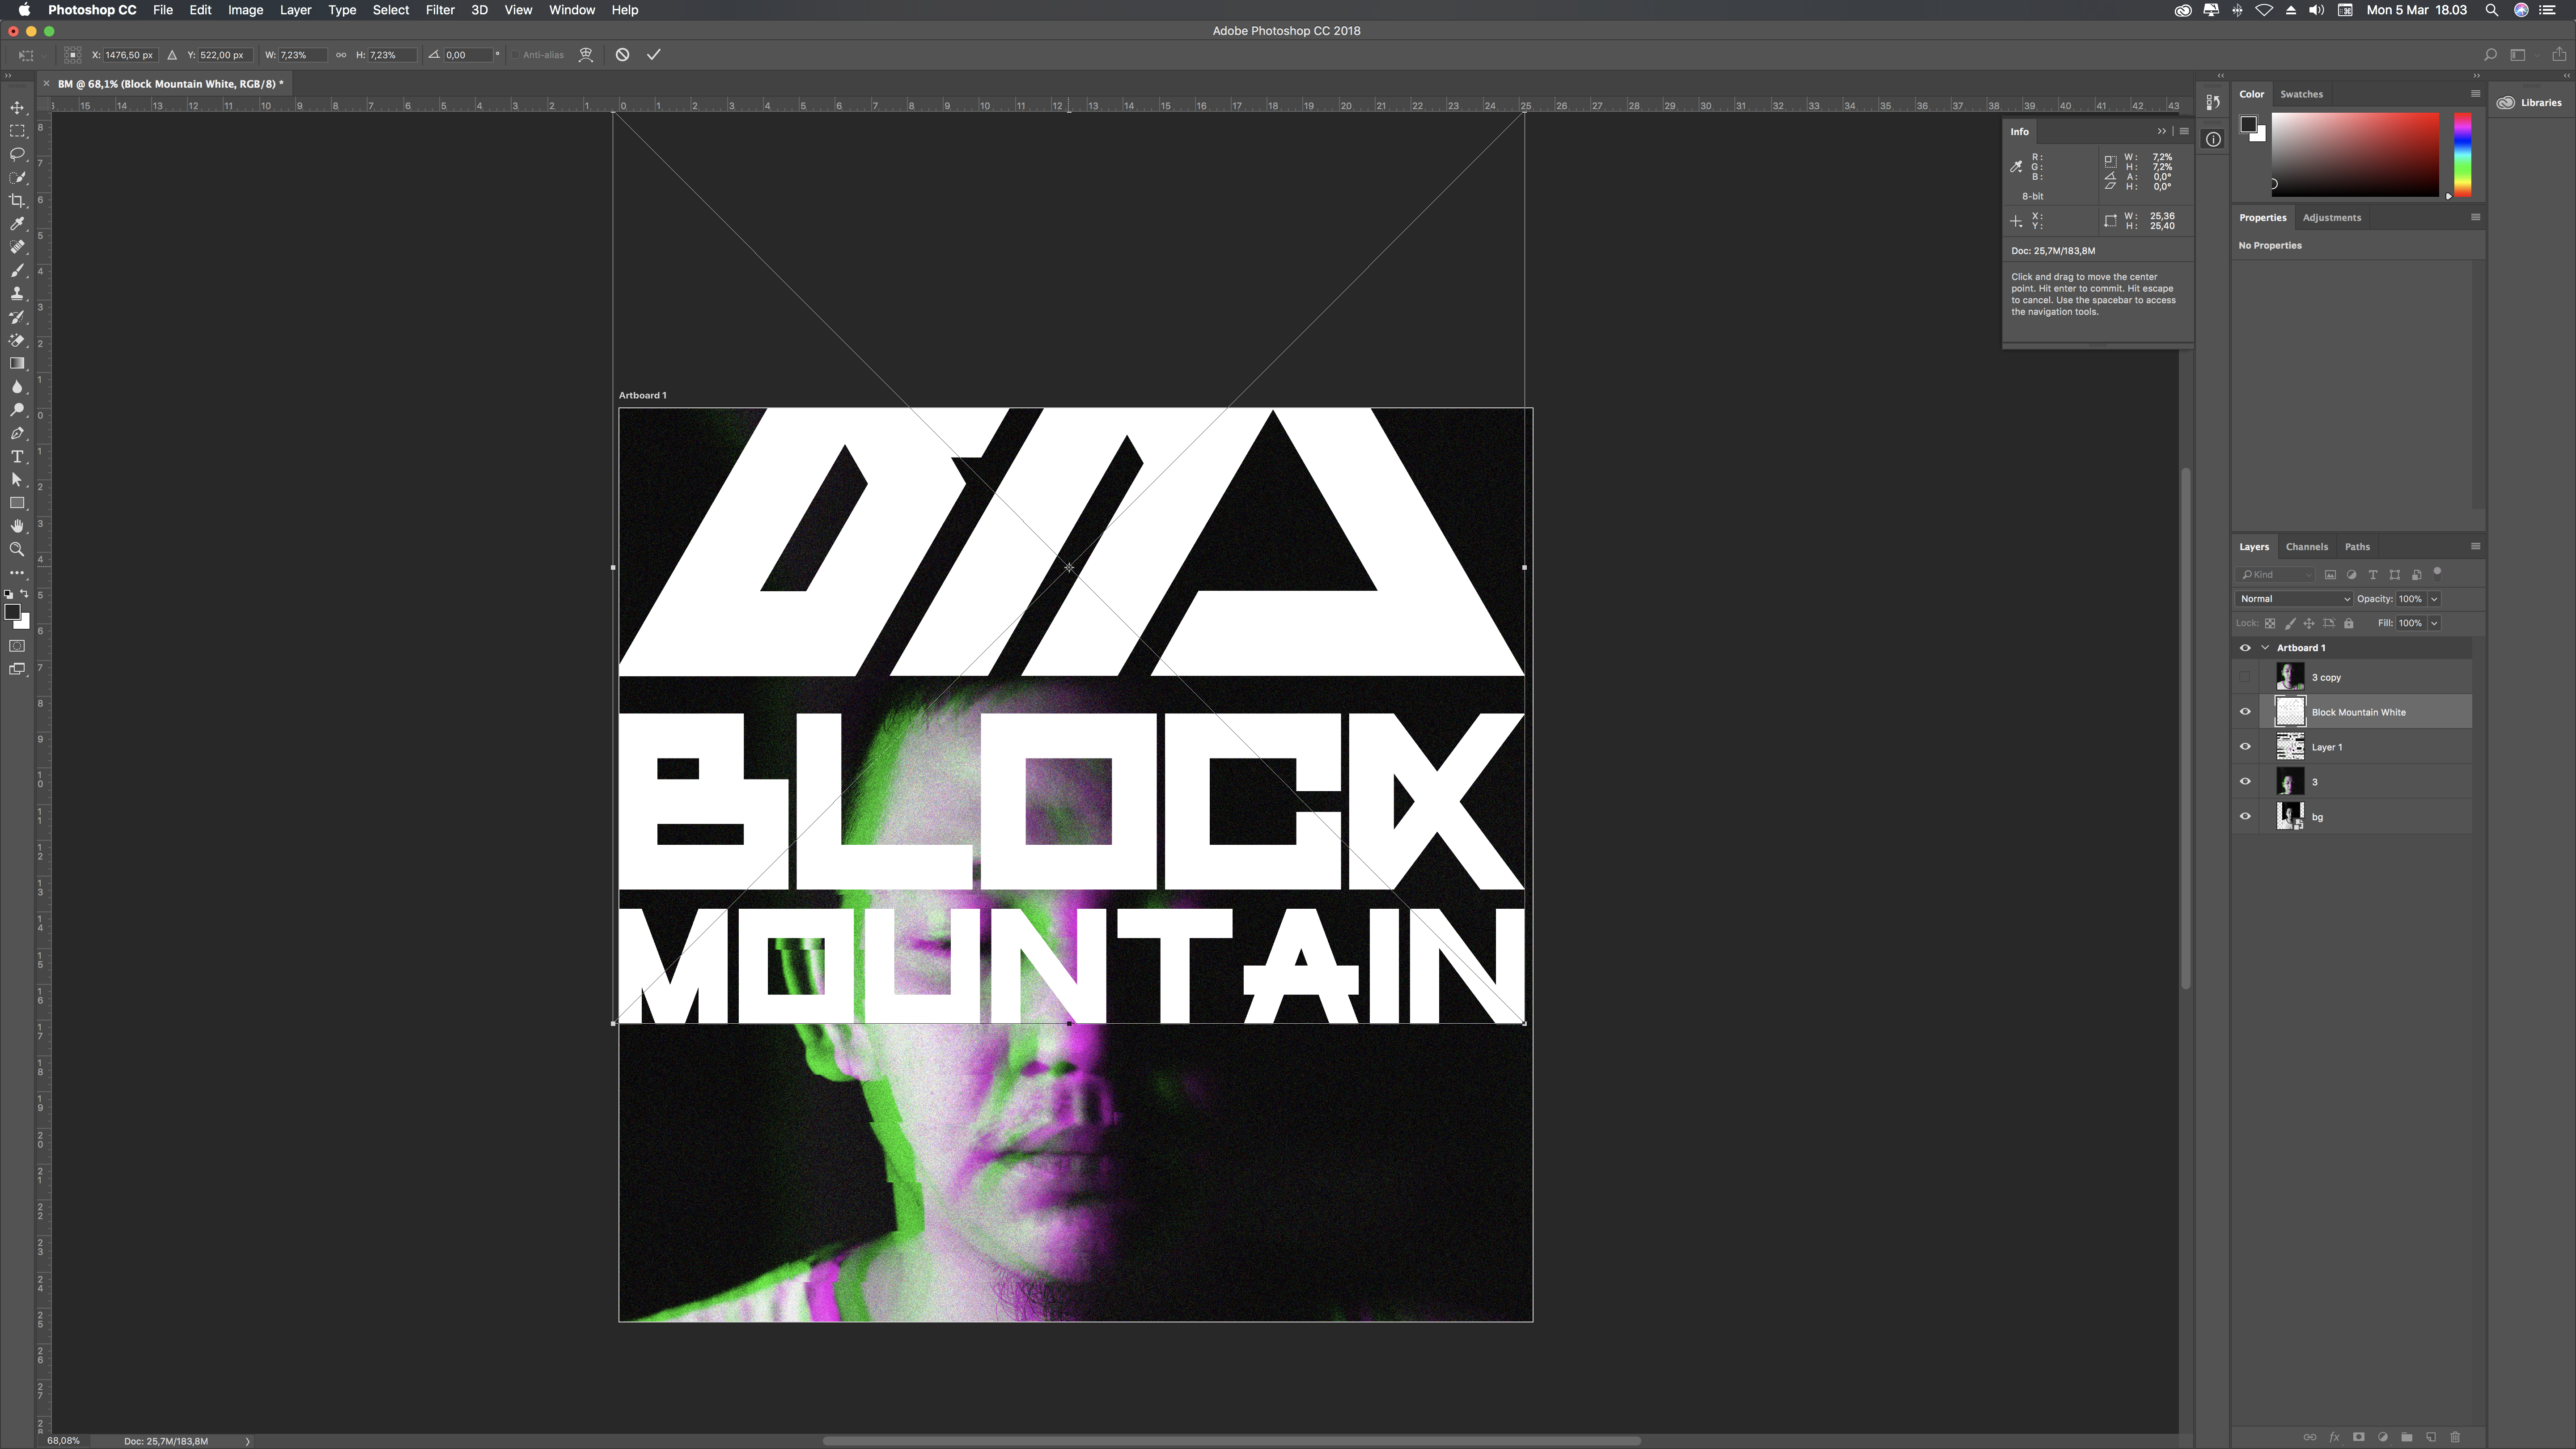Show the 3 copy layer
2576x1449 pixels.
point(2245,677)
